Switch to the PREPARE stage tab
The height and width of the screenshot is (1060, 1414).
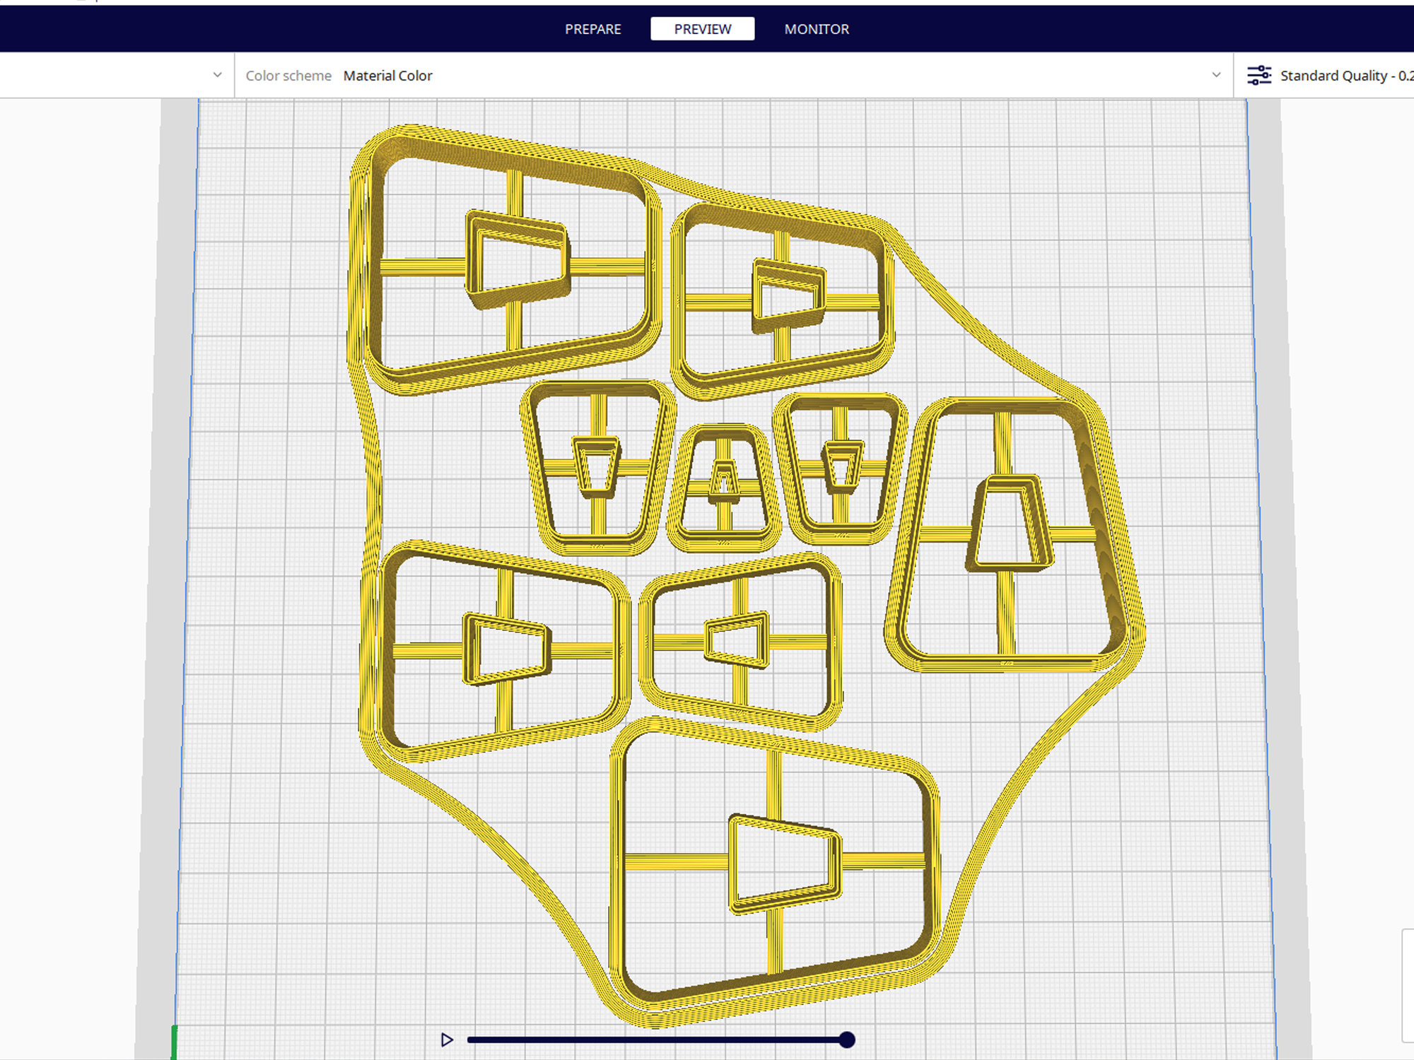coord(592,29)
